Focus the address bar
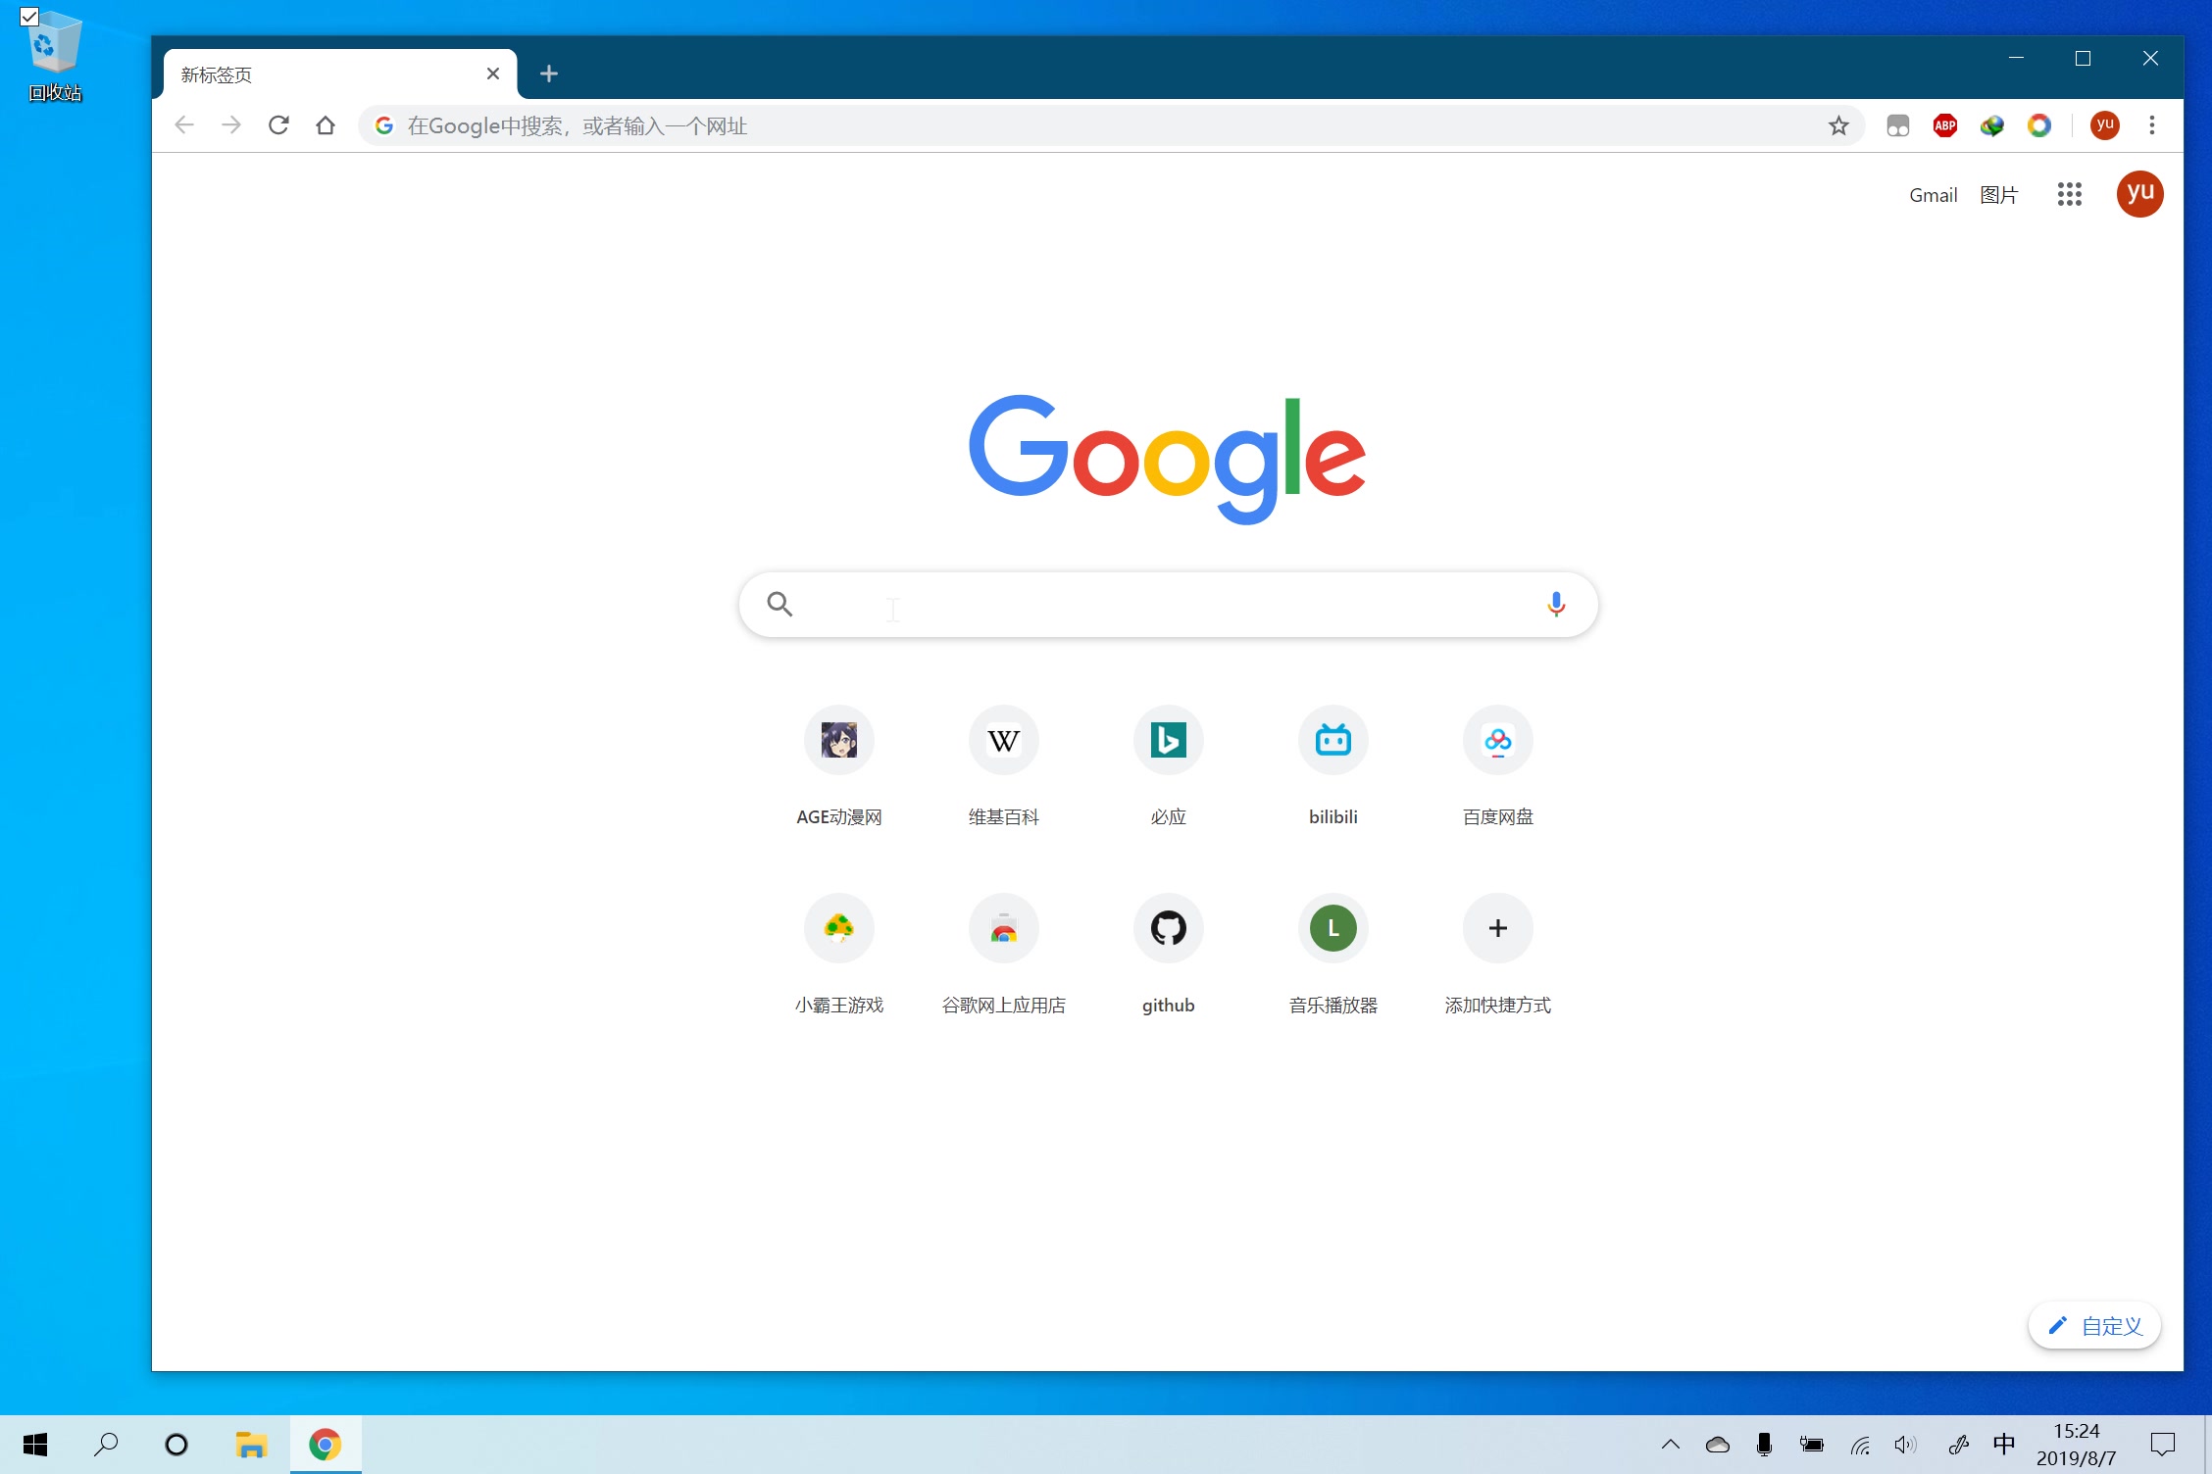This screenshot has height=1474, width=2212. click(x=1111, y=125)
